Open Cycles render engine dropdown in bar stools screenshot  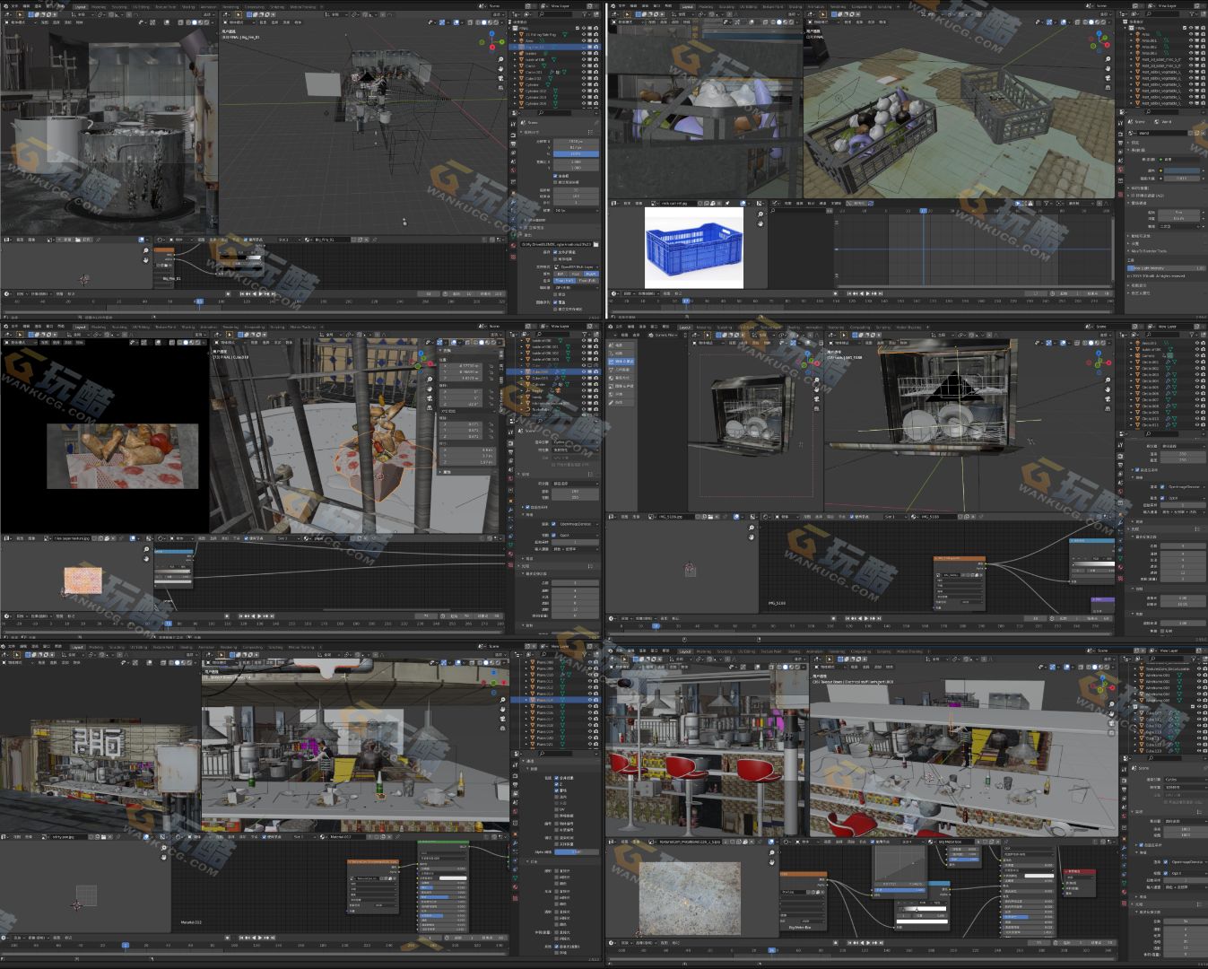click(1186, 780)
